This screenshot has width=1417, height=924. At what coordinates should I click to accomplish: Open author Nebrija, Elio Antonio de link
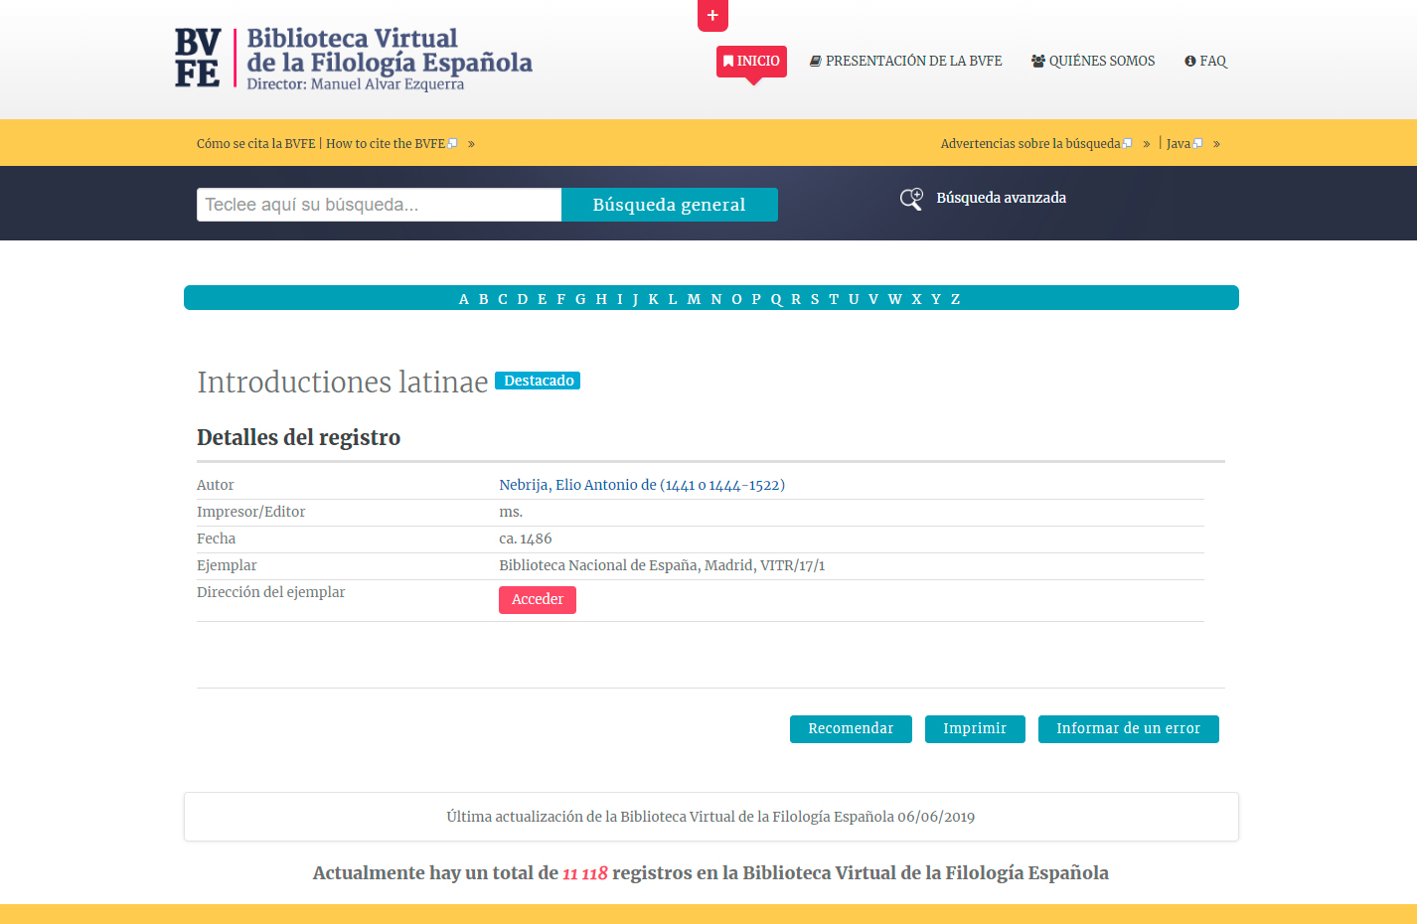[641, 485]
